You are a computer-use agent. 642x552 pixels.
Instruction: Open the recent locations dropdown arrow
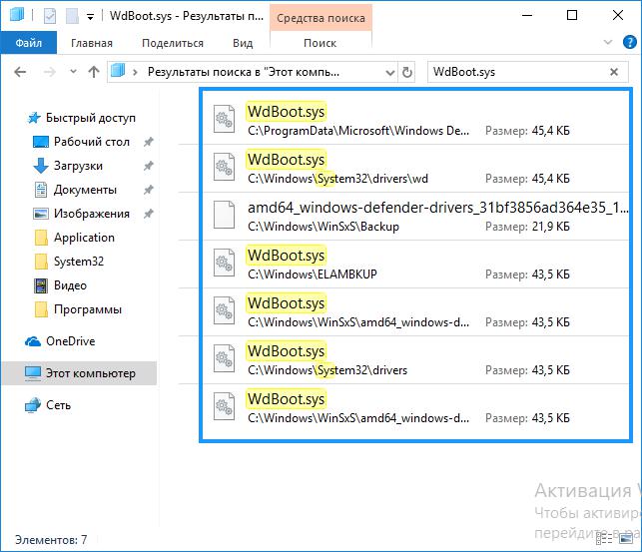[73, 72]
